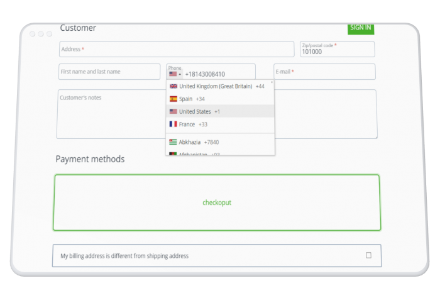Viewport: 440px width, 293px height.
Task: Tick billing address different from shipping checkbox
Action: tap(369, 255)
